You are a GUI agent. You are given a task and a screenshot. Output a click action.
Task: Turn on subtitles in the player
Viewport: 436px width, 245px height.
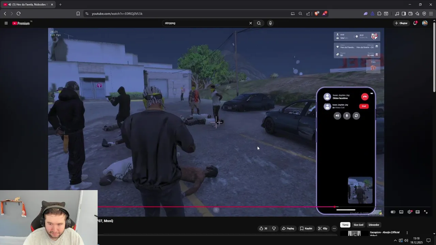401,212
